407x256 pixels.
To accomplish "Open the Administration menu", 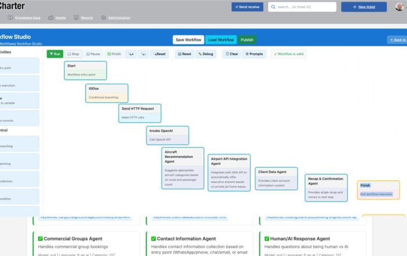I will (115, 18).
